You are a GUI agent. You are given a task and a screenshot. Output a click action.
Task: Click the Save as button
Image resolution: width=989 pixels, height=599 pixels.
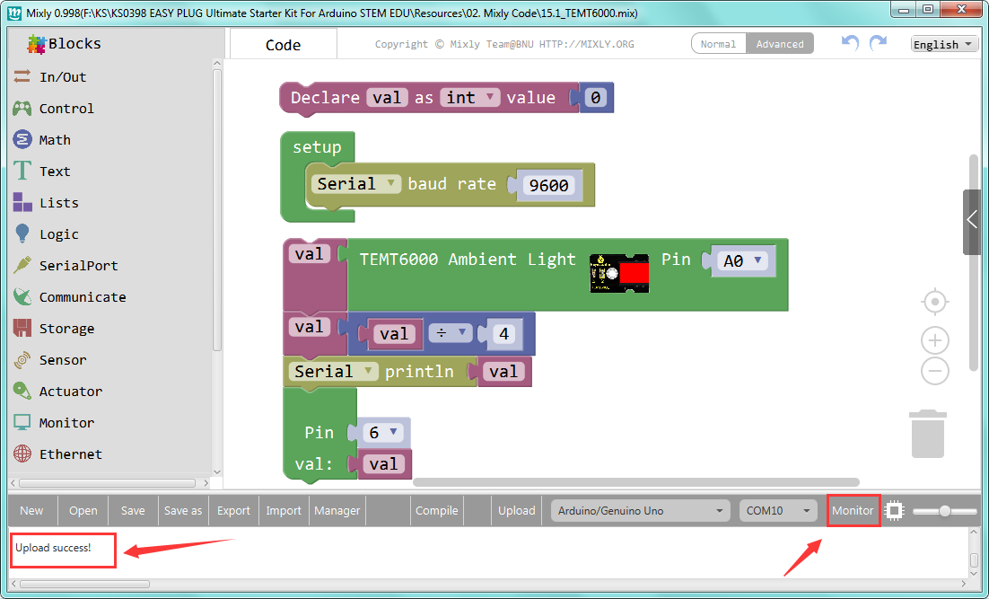tap(183, 511)
